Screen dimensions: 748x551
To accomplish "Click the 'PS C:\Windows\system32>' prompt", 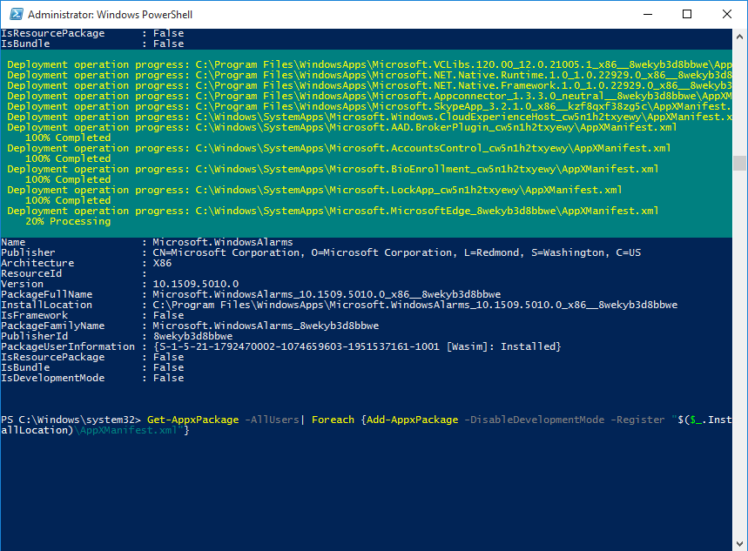I will (71, 420).
